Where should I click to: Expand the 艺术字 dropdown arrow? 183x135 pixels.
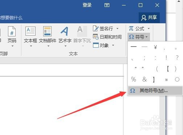[65, 46]
